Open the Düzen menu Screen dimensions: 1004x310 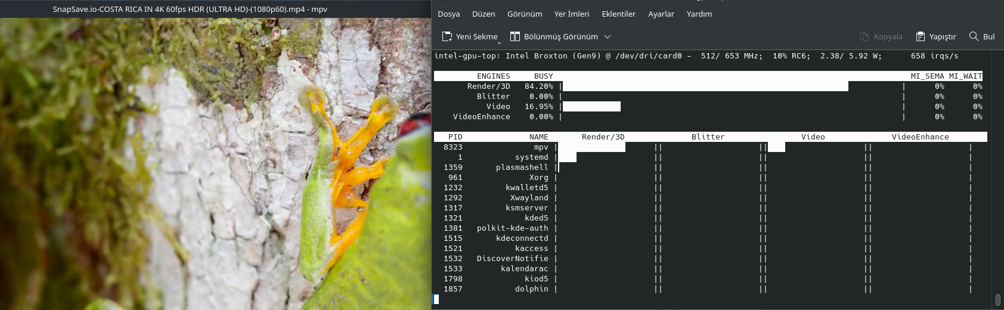point(484,14)
